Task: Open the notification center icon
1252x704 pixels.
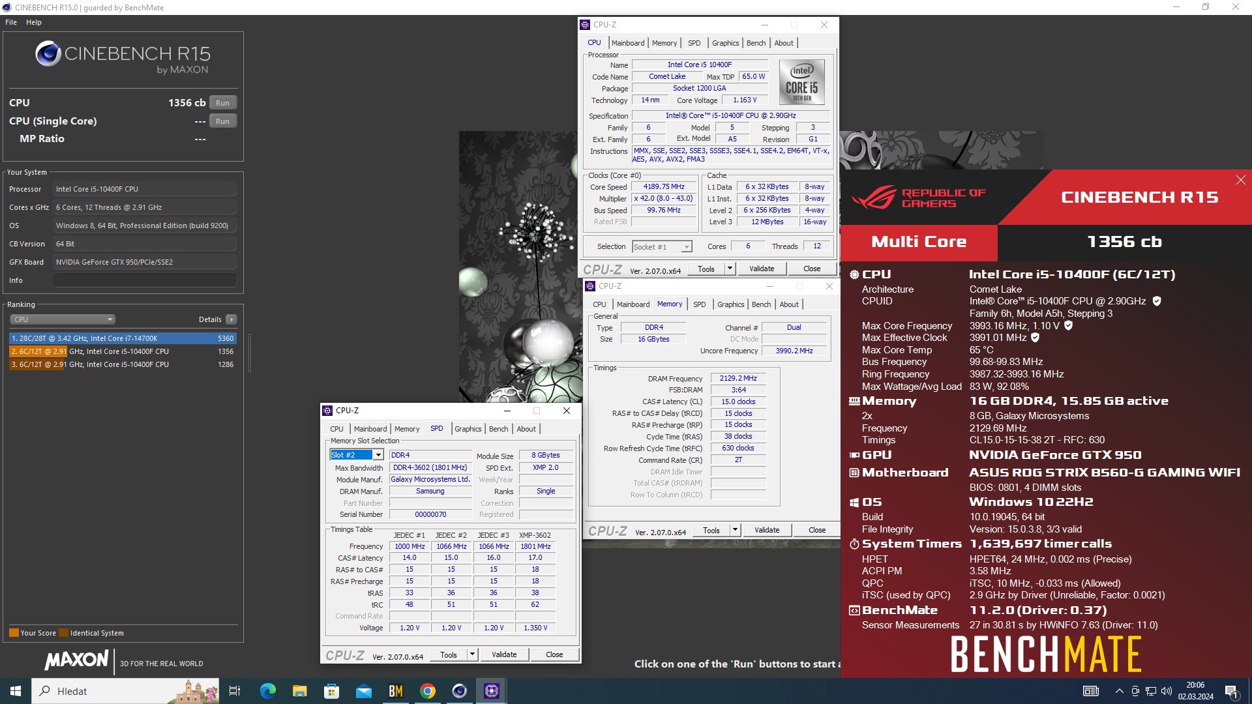Action: 1231,691
